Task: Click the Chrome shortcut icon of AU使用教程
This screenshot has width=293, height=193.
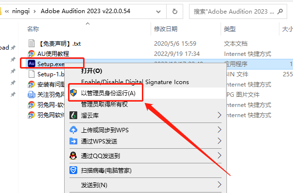Action: [32, 53]
